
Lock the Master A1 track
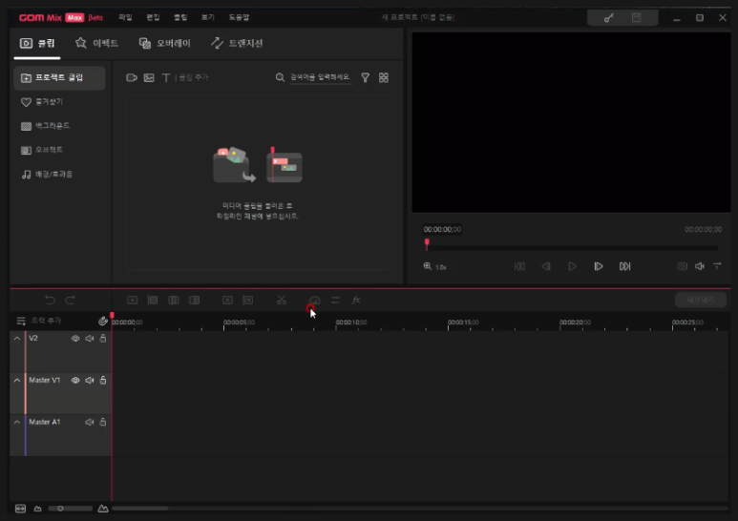point(102,423)
